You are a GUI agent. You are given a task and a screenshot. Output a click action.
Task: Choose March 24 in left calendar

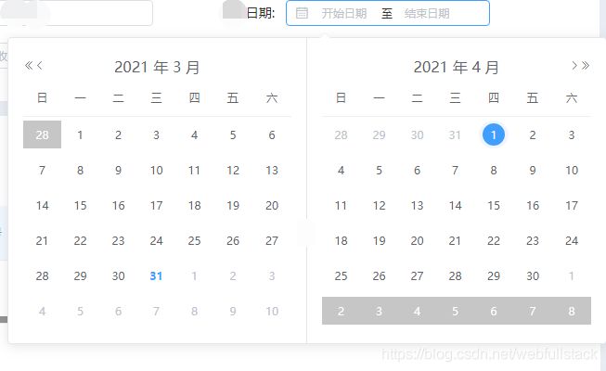[156, 241]
